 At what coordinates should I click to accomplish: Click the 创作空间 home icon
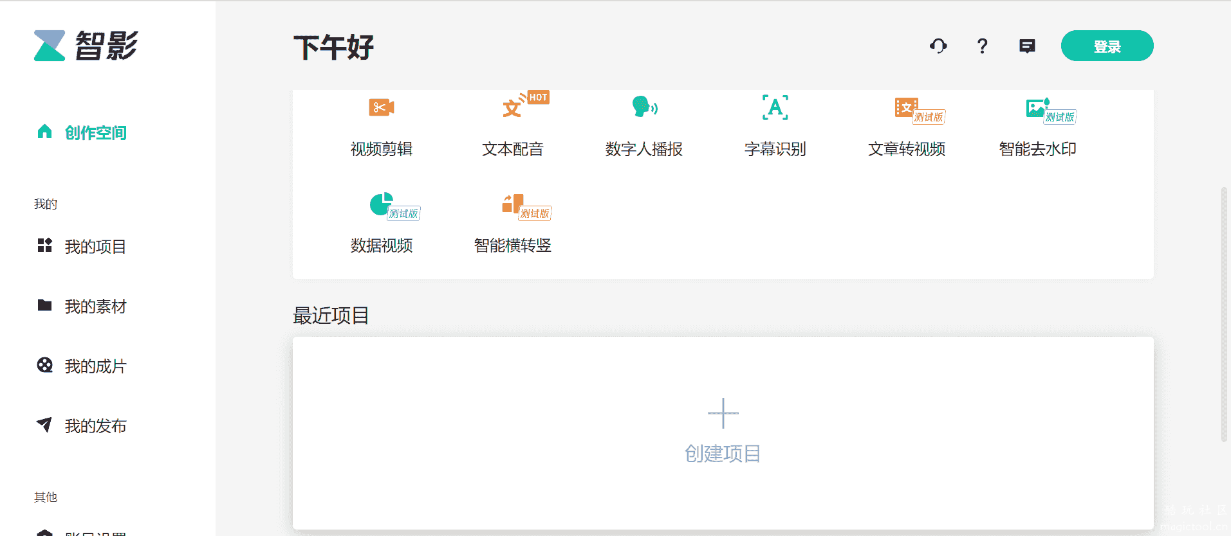(x=44, y=132)
